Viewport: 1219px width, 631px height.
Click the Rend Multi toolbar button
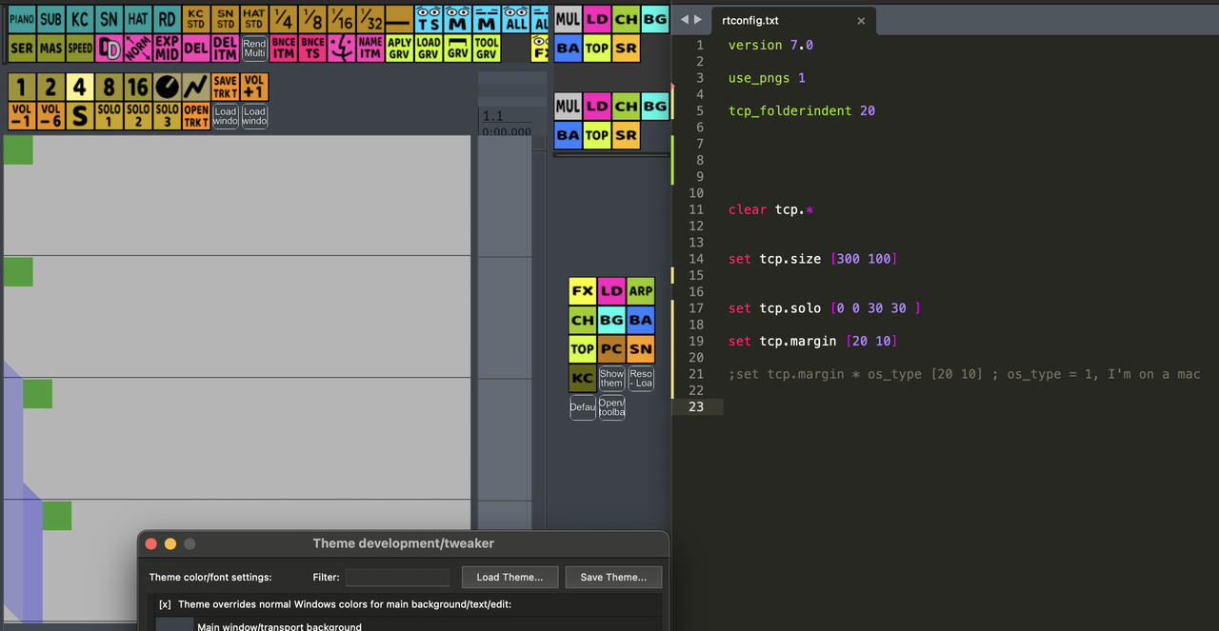pos(254,48)
